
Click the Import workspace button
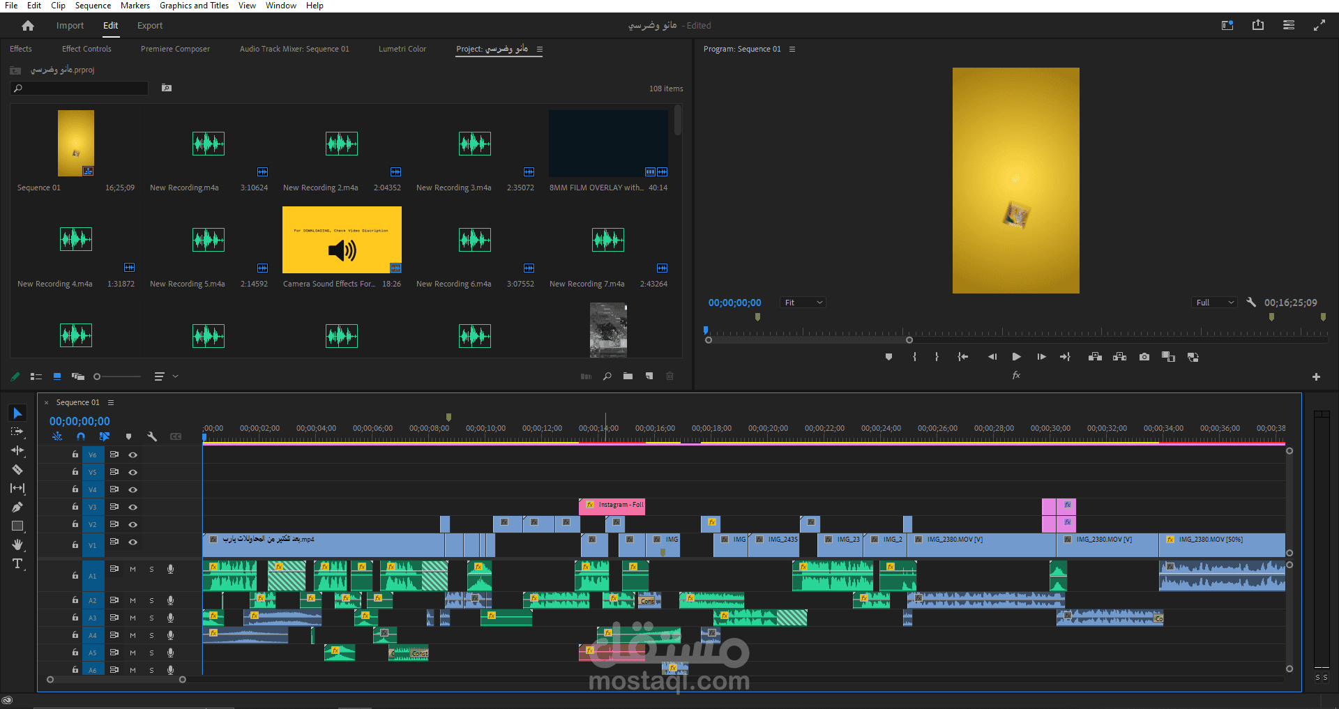70,26
